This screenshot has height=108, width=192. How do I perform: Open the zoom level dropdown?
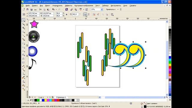102,9
